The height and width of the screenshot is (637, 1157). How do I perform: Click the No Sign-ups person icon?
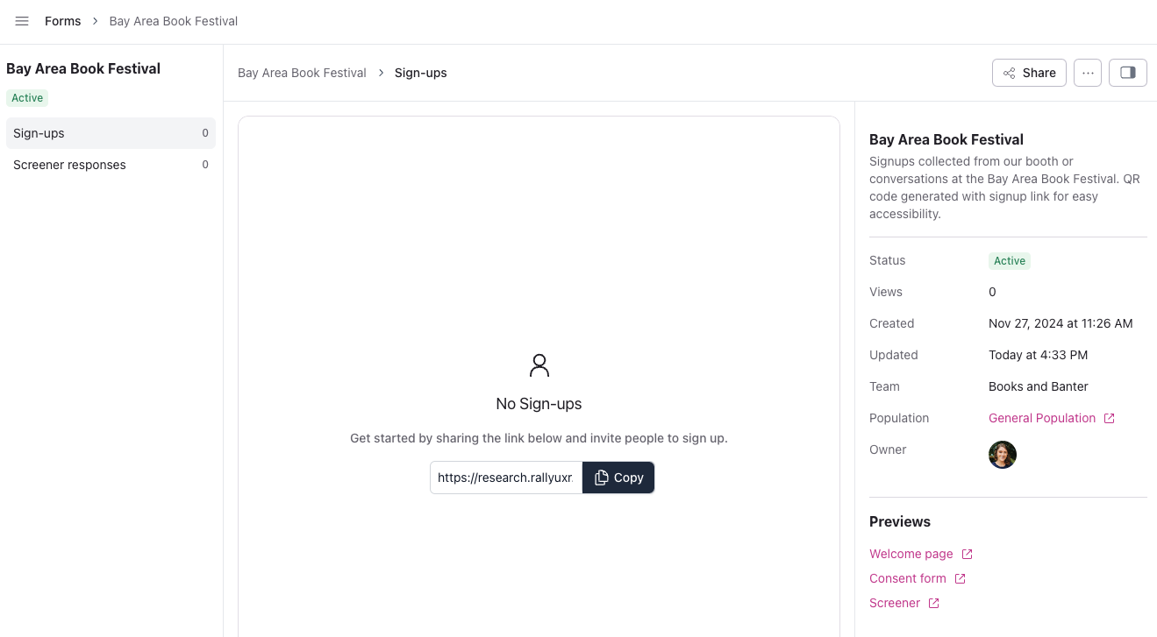click(539, 365)
